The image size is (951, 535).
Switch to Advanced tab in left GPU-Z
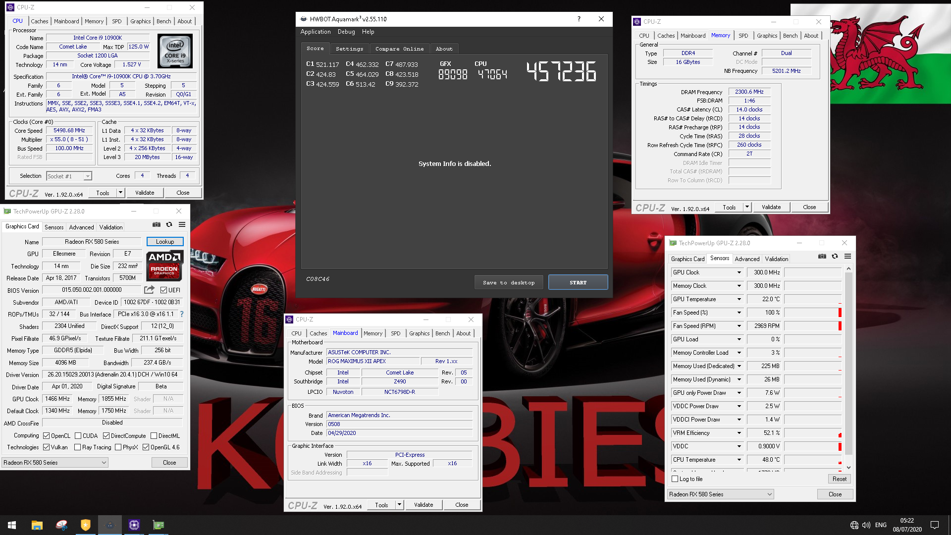coord(81,227)
